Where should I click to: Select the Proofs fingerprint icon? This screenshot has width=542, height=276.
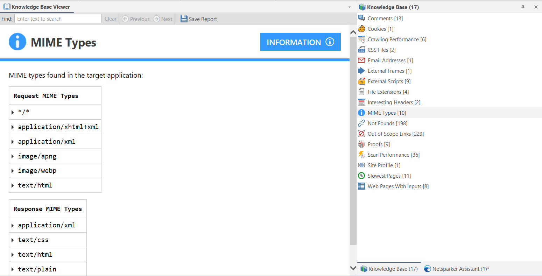361,144
